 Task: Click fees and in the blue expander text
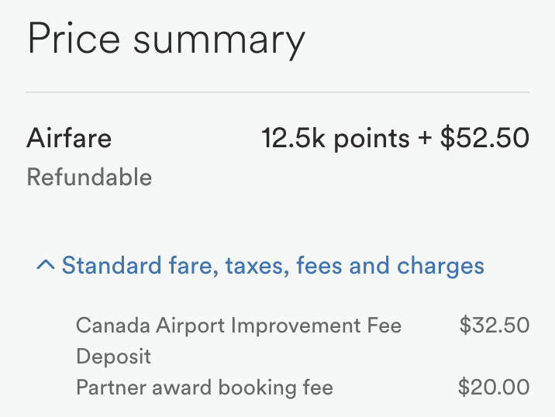343,266
